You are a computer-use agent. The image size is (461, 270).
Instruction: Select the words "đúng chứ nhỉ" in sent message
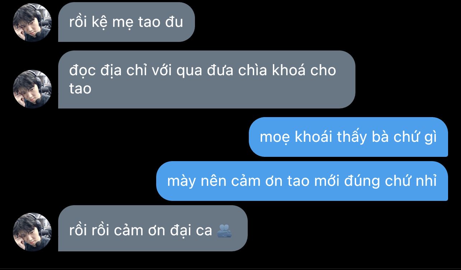[390, 181]
